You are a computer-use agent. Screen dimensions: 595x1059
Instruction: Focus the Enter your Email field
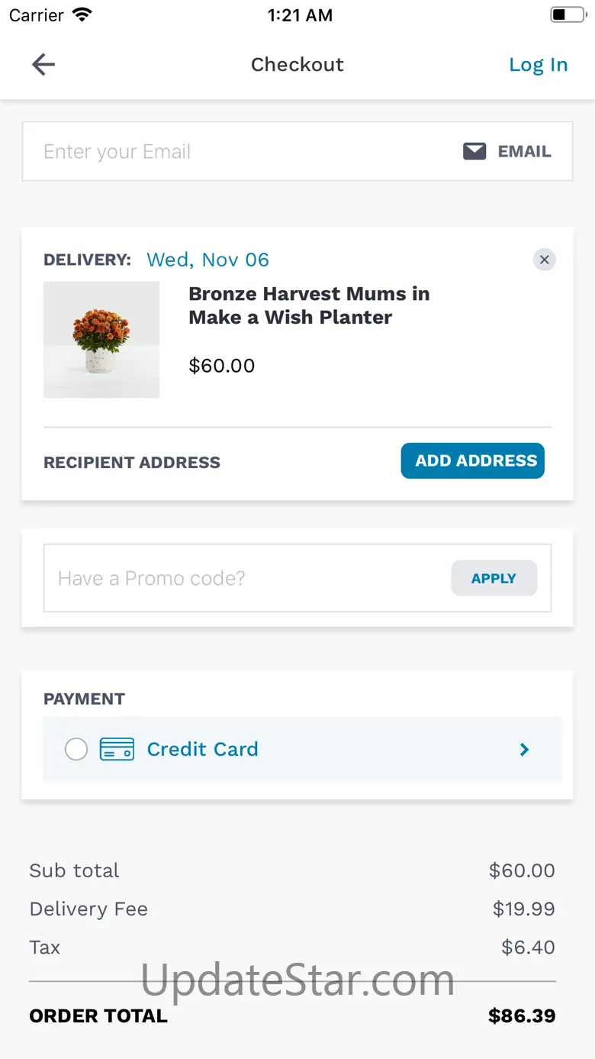pos(229,151)
